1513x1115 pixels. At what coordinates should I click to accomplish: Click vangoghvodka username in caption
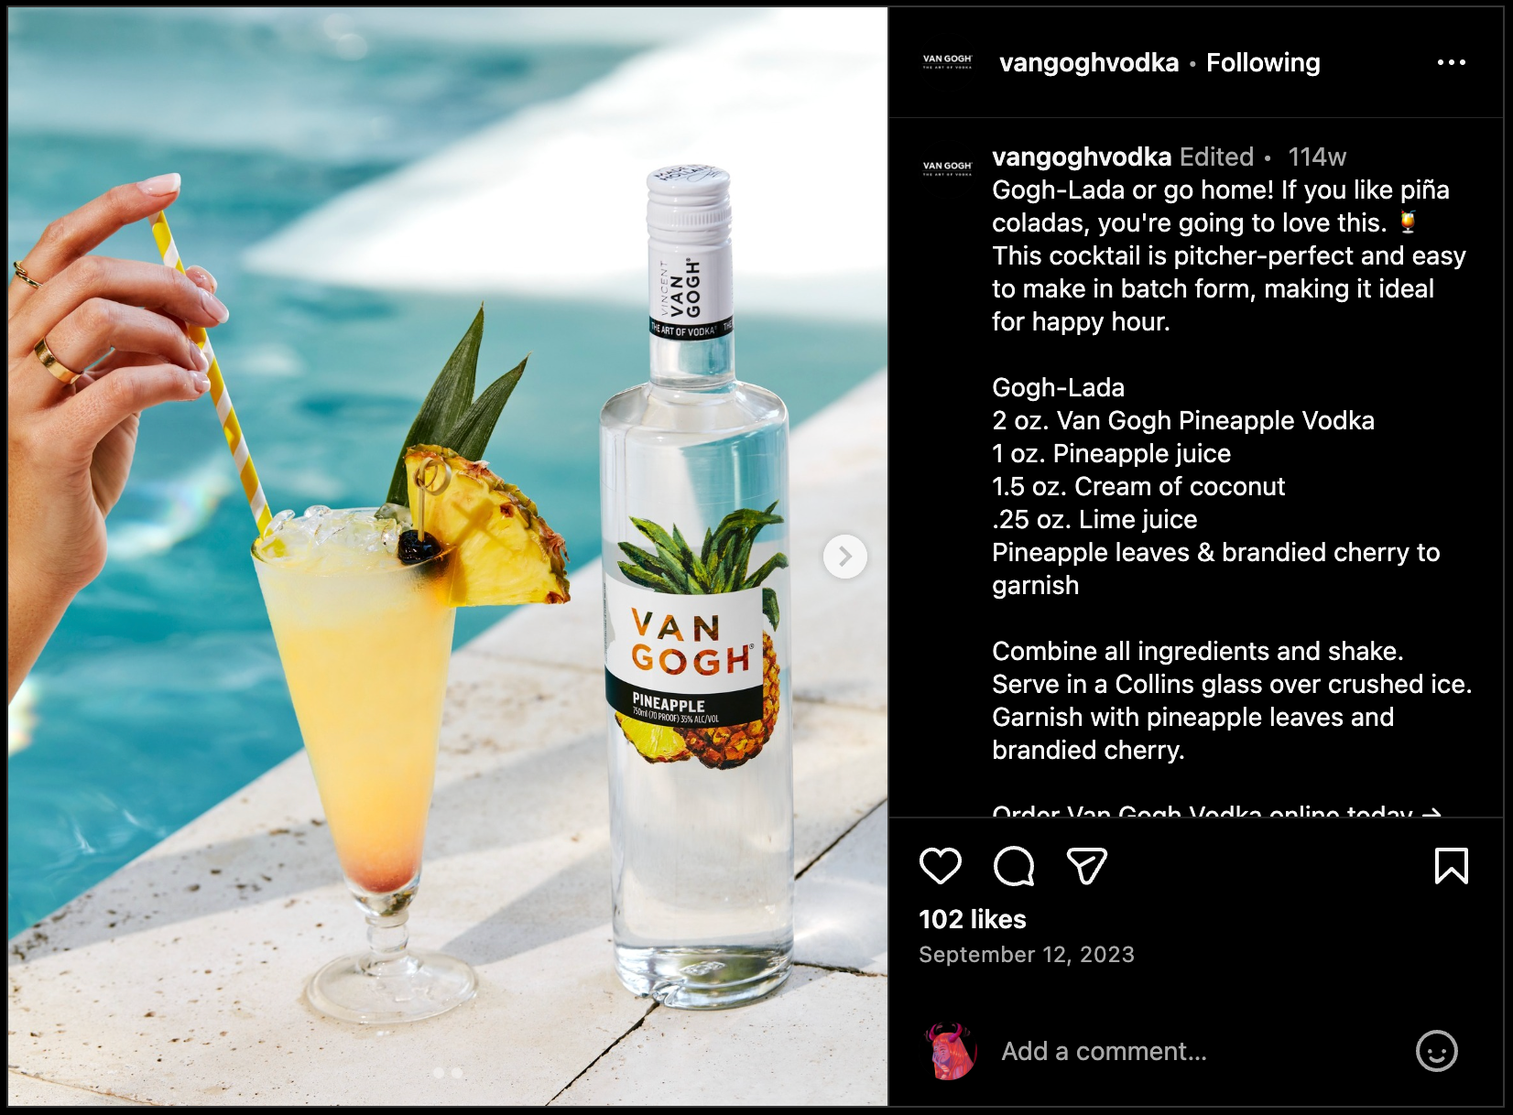pyautogui.click(x=1082, y=157)
